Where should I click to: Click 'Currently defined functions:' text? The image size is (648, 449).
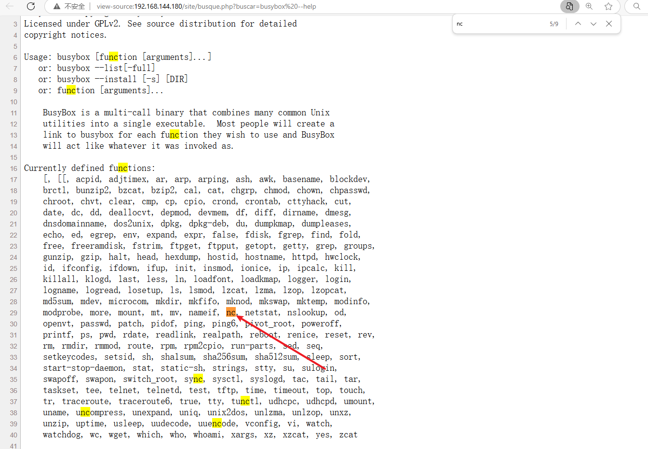pos(90,168)
